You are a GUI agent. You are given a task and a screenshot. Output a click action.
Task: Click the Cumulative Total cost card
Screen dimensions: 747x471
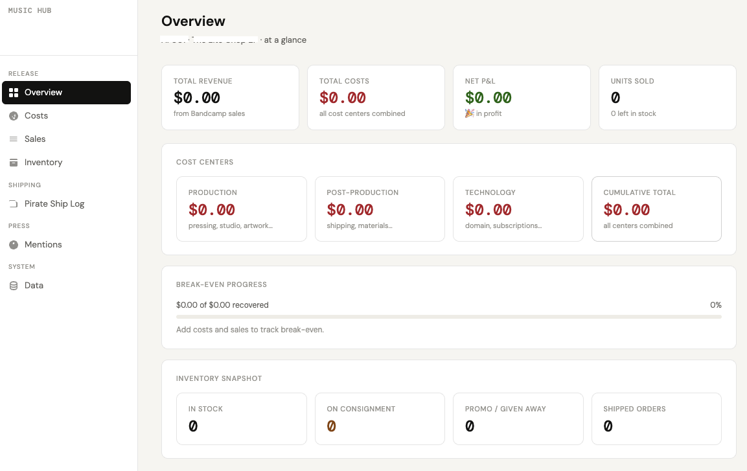656,209
